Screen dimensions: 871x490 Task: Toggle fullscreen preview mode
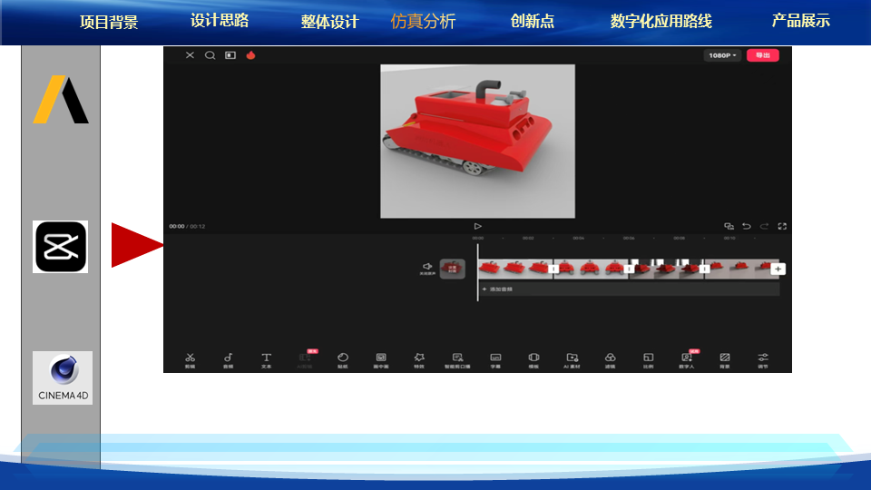click(782, 226)
